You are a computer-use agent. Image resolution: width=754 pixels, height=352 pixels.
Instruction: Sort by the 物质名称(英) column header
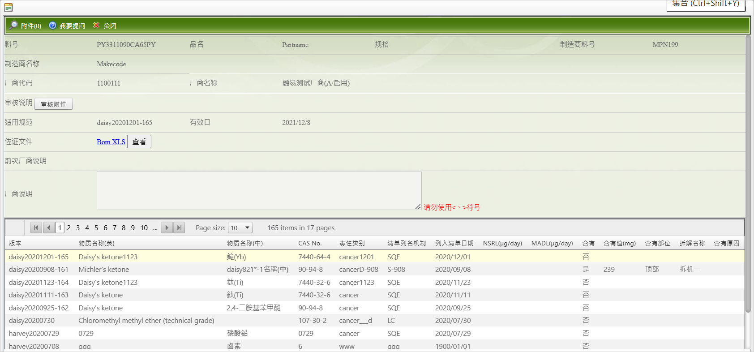click(96, 243)
